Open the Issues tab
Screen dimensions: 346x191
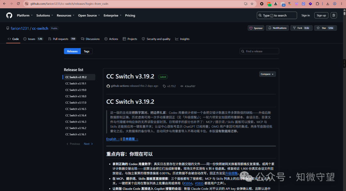[x=33, y=39]
